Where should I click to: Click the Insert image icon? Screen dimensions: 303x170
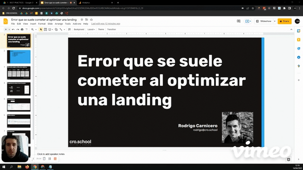coord(50,29)
